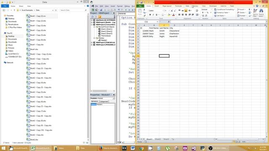
Task: Click Find & Select binoculars icon
Action: tap(261, 13)
